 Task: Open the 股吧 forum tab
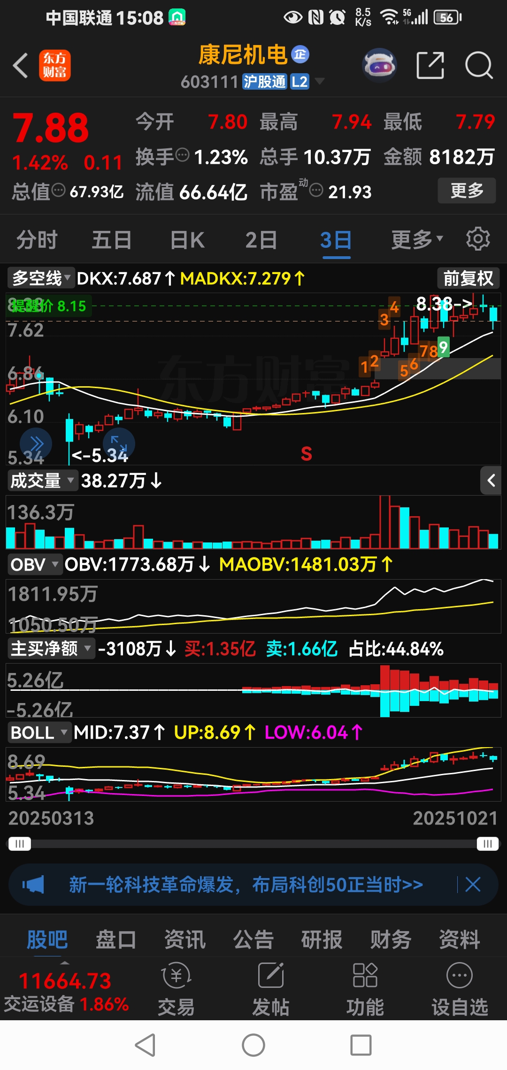click(47, 940)
